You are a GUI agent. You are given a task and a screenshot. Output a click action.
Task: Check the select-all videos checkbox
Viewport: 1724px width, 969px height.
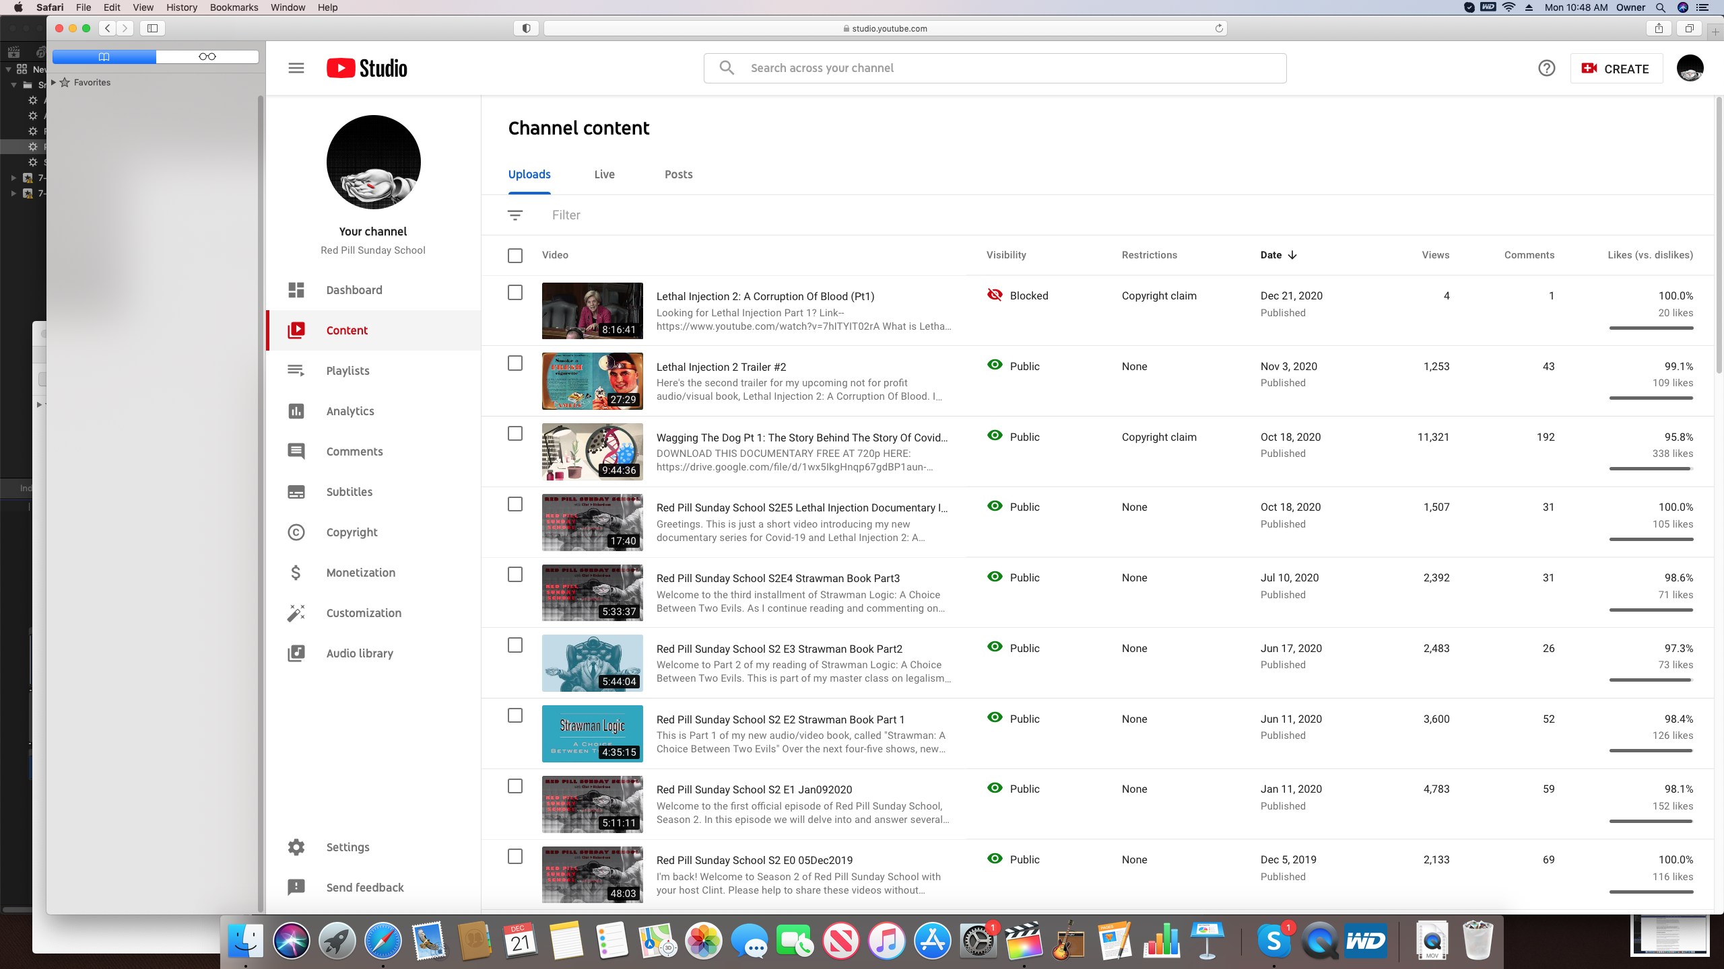(x=515, y=256)
